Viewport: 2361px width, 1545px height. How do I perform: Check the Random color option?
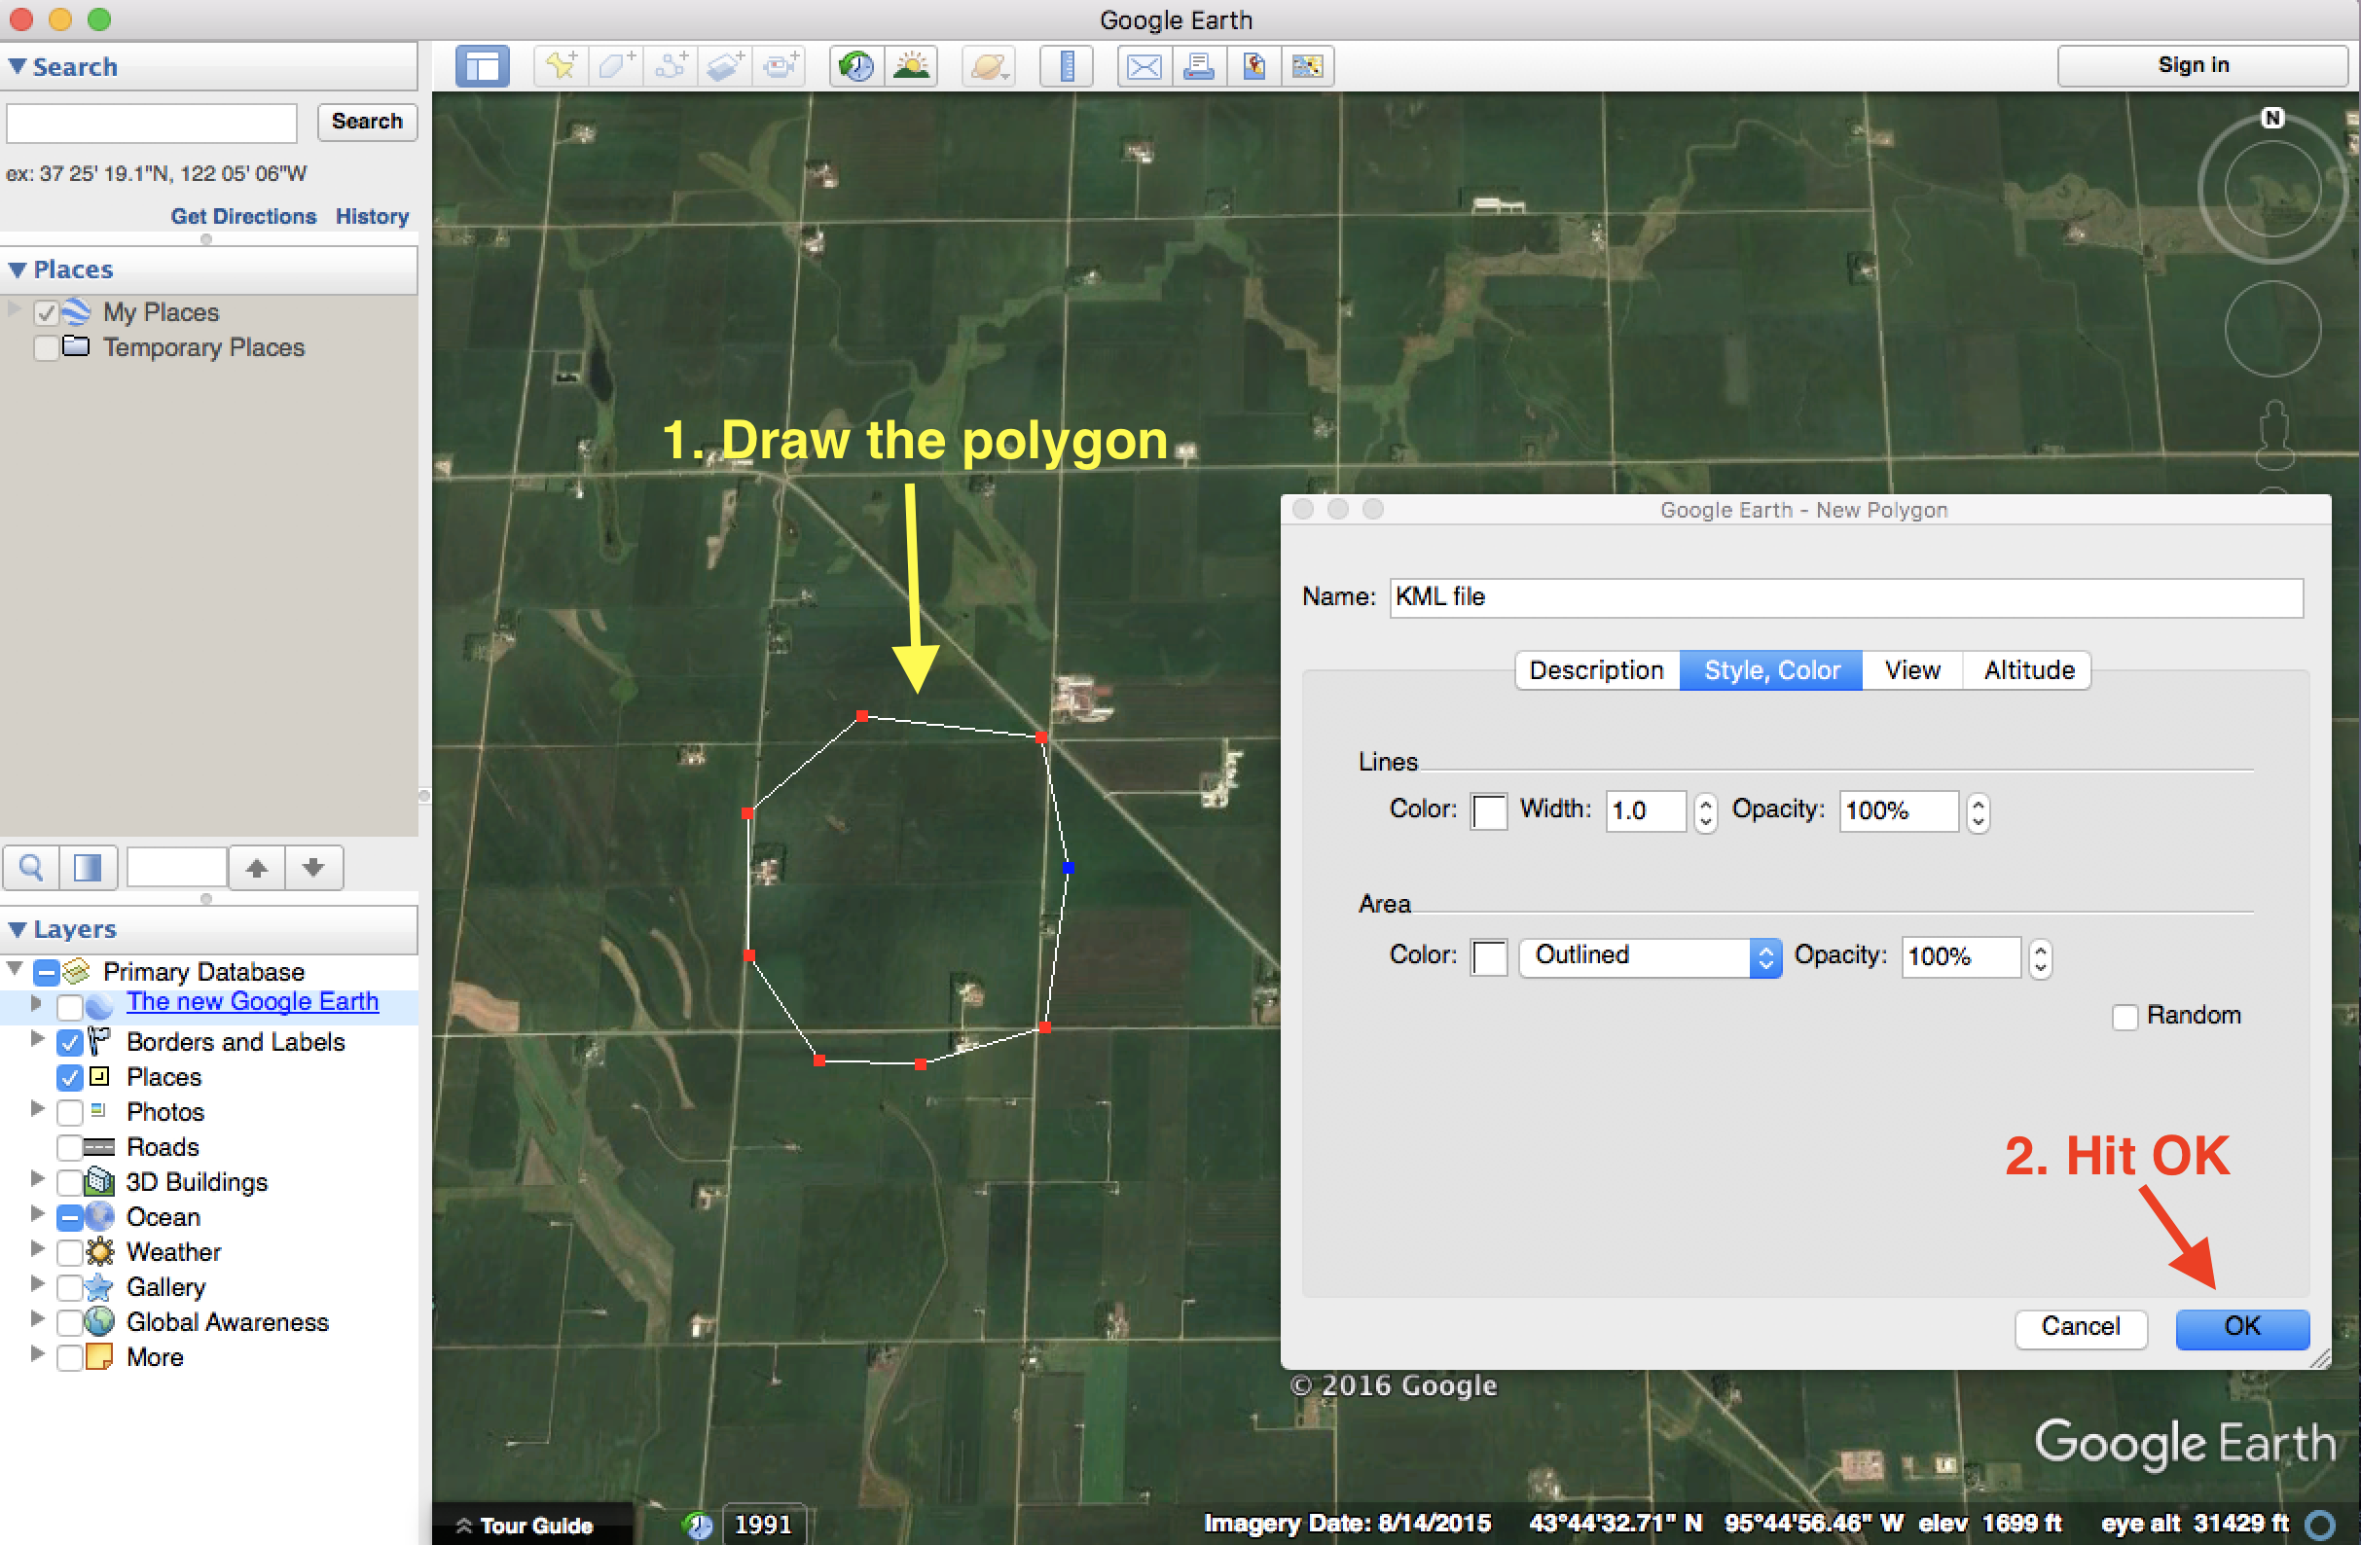[2125, 1015]
